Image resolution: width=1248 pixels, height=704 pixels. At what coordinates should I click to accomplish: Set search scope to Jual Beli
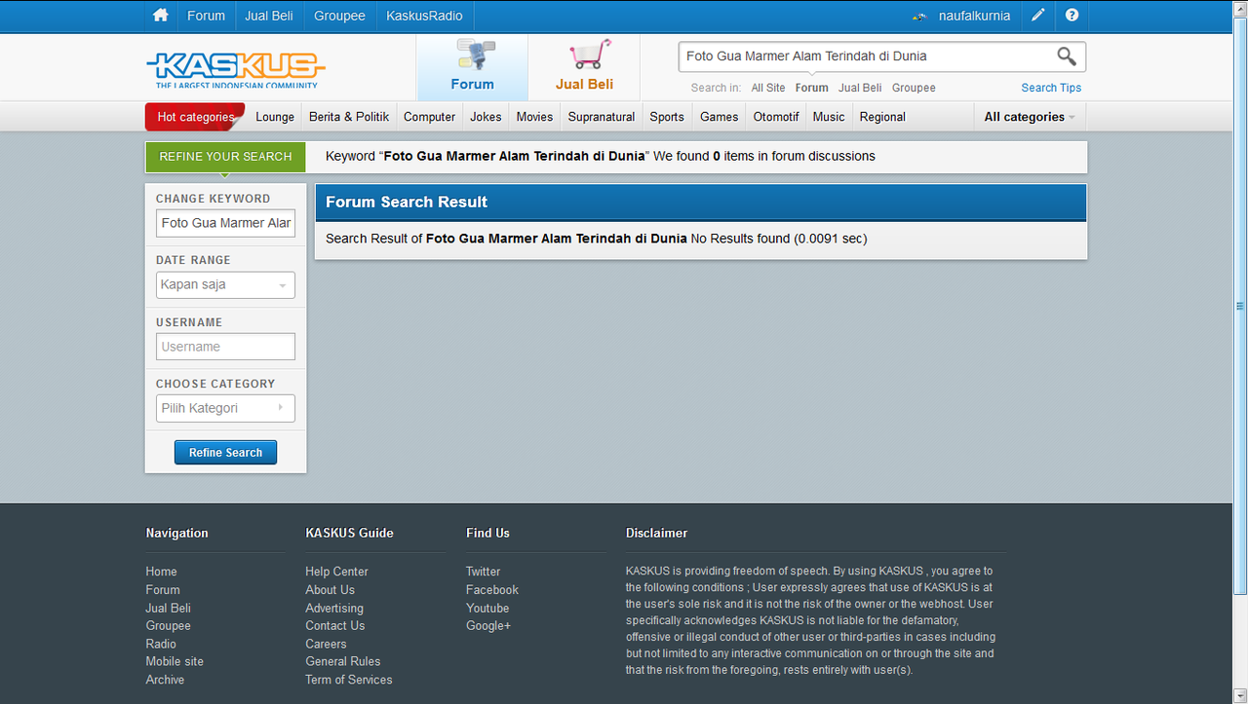click(x=860, y=88)
